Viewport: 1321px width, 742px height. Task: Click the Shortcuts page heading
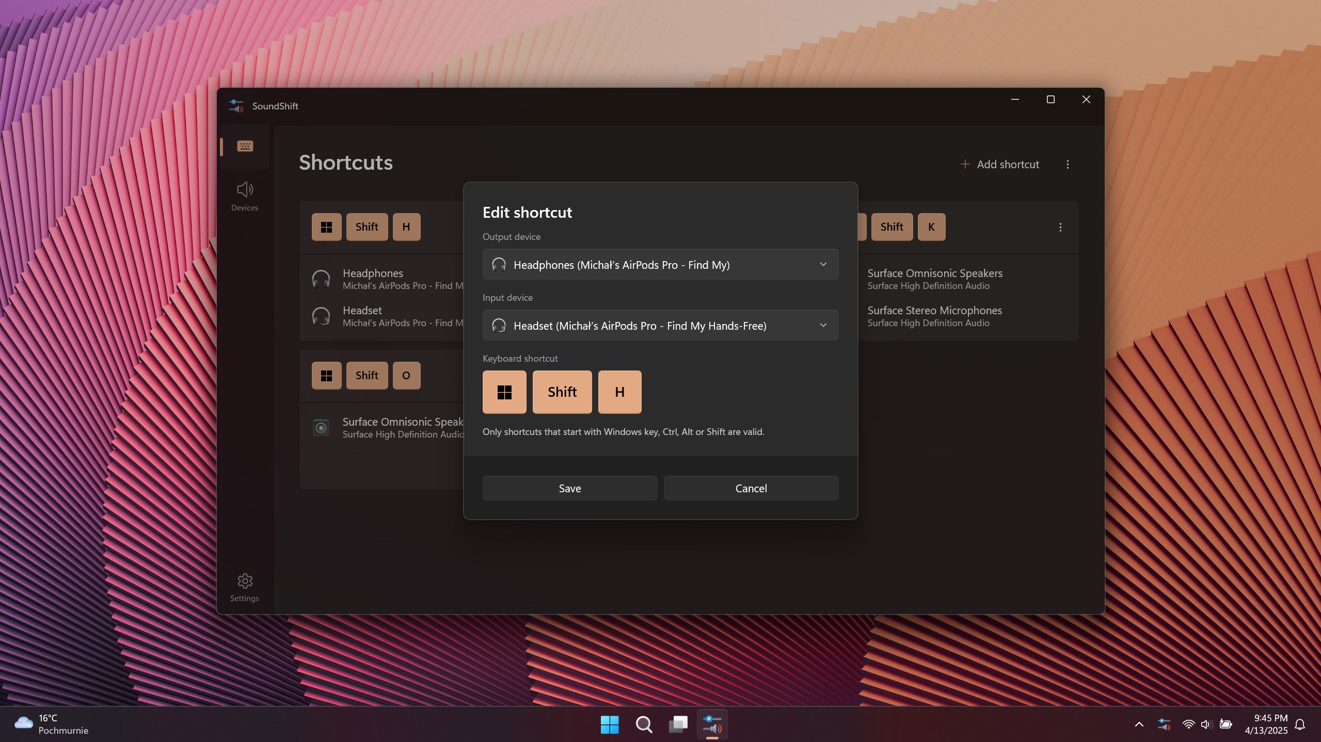[346, 163]
